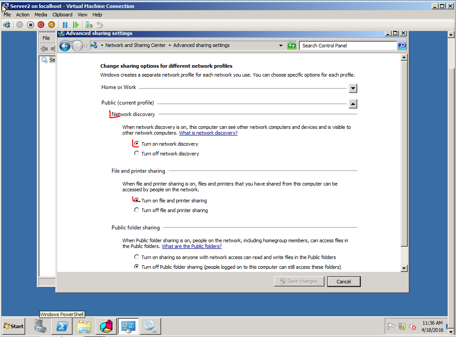Image resolution: width=456 pixels, height=337 pixels.
Task: Shut down the VM with the red icon
Action: click(x=41, y=25)
